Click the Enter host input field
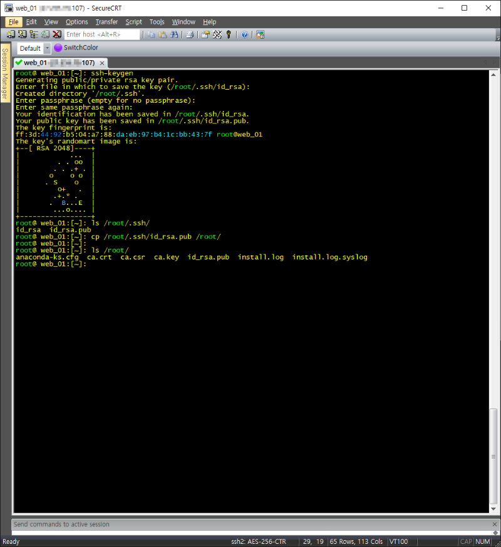Screen dimensions: 501x547 pyautogui.click(x=101, y=34)
